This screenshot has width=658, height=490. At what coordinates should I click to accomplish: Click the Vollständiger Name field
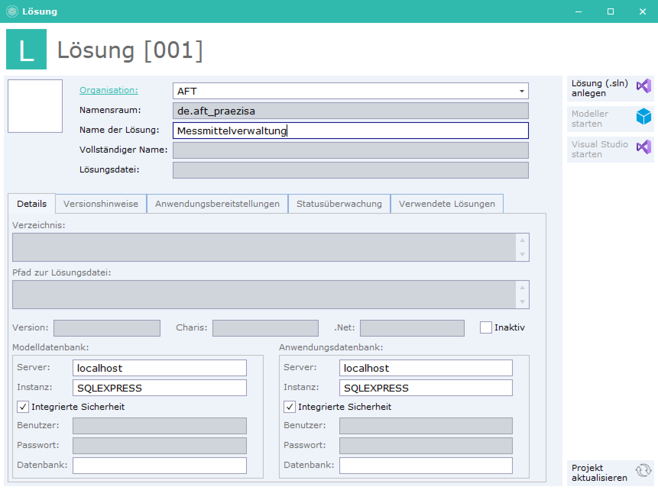pos(351,150)
